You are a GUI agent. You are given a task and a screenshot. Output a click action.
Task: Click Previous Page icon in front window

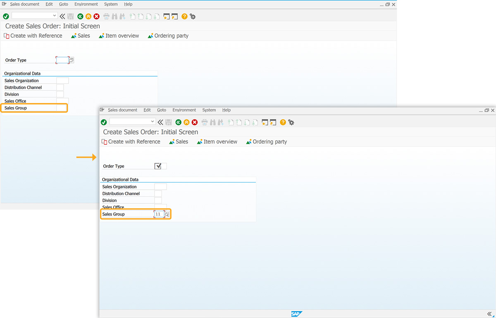point(238,122)
